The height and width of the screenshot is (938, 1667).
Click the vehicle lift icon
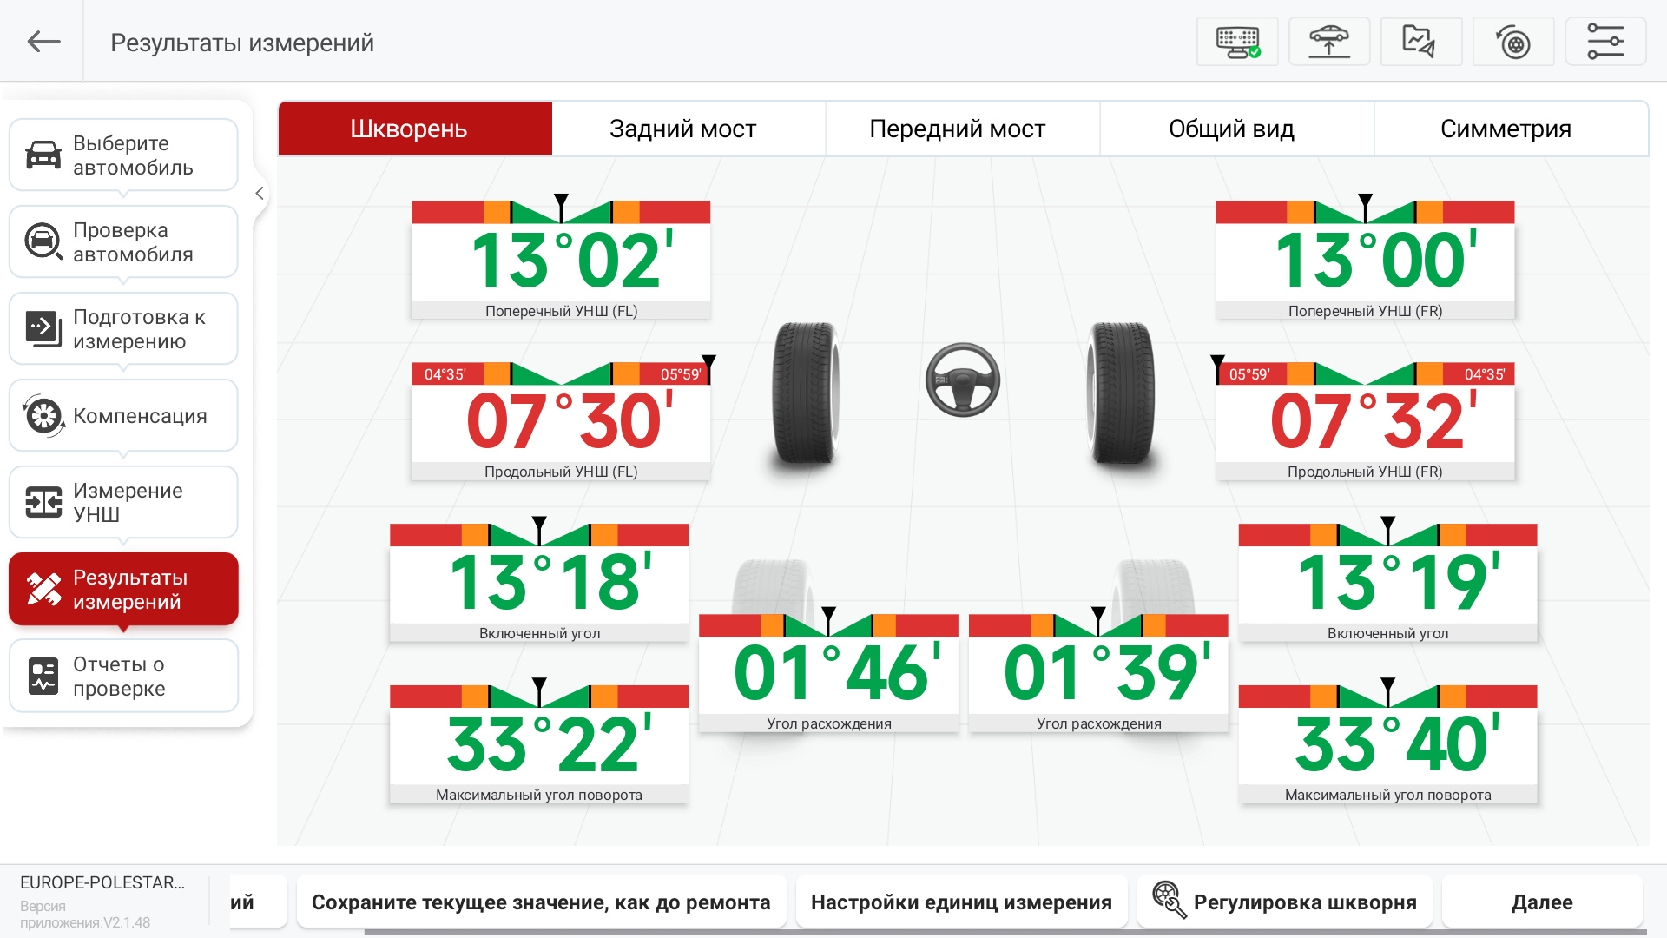coord(1329,42)
